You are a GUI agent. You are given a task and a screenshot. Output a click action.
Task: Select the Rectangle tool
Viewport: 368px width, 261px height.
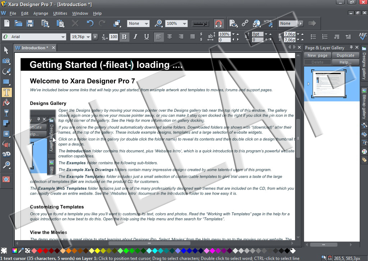point(6,82)
